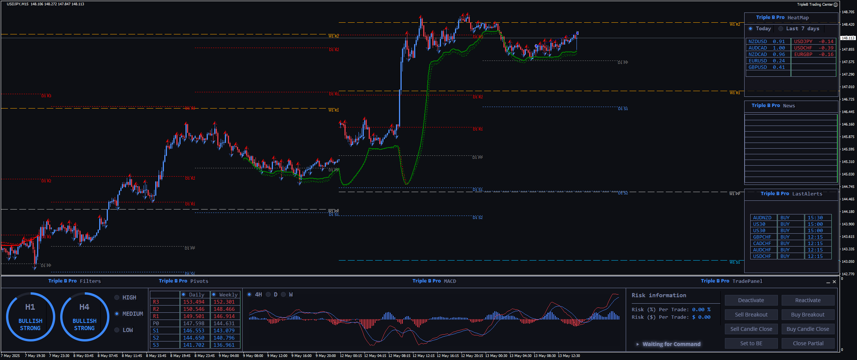Click the H1 Bullish Strong circular gauge
Screen dimensions: 857x360
click(x=30, y=317)
